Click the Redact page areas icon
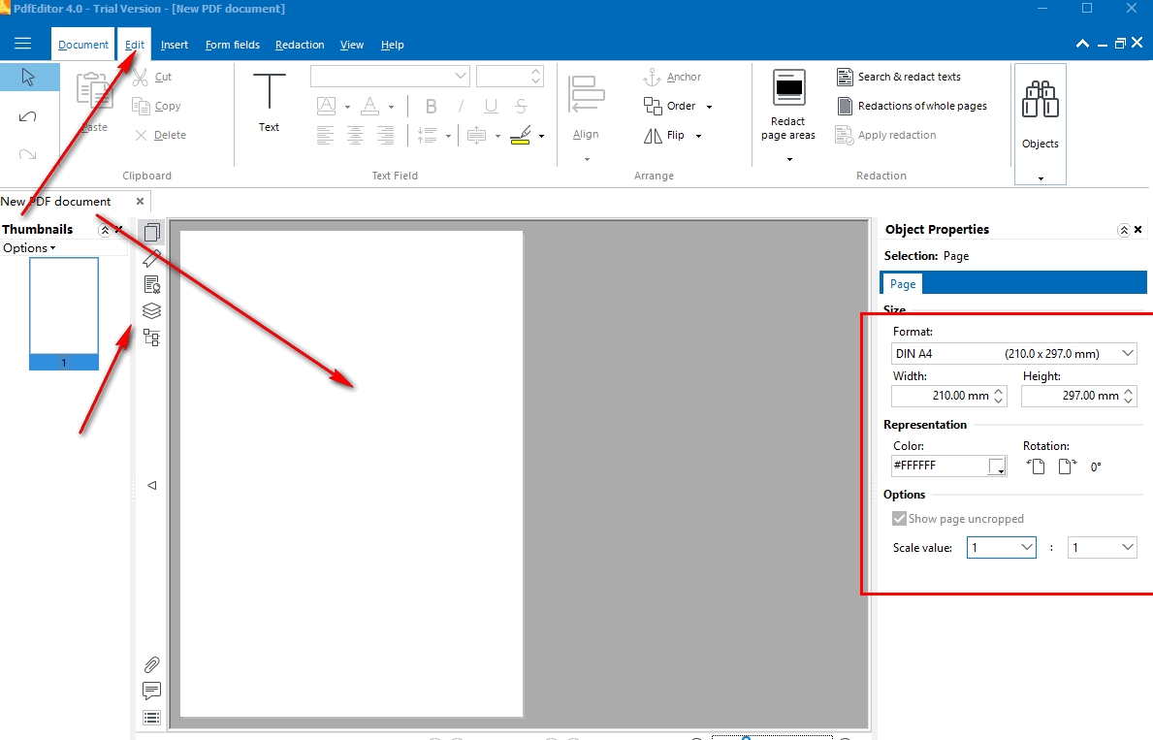Screen dimensions: 1153x740 [x=788, y=89]
